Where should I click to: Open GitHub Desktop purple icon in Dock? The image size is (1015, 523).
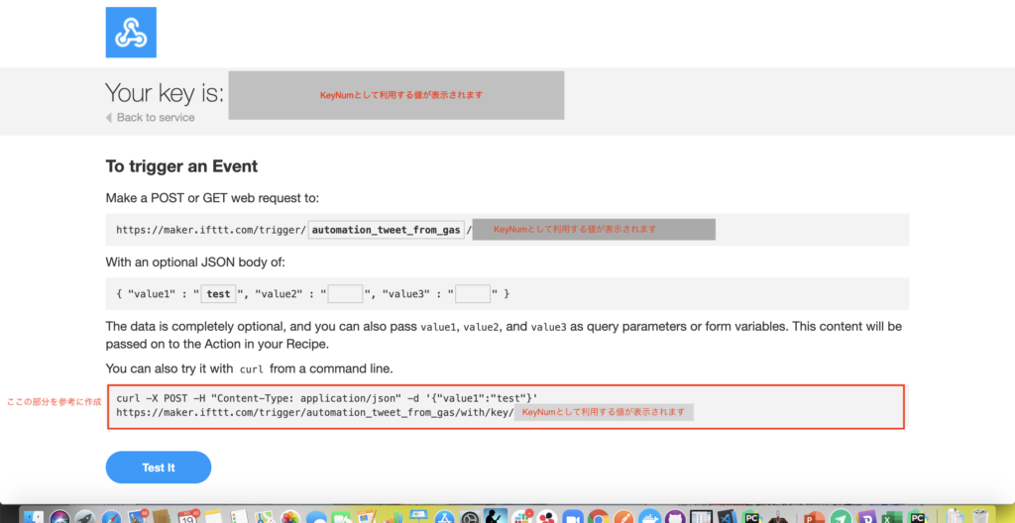point(675,516)
